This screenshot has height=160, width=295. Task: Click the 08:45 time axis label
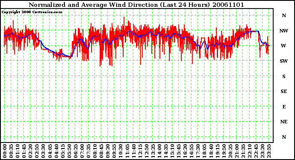pyautogui.click(x=101, y=151)
